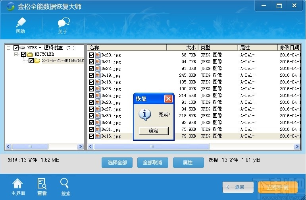Confirm with the 确定 button
The image size is (306, 200).
[154, 131]
